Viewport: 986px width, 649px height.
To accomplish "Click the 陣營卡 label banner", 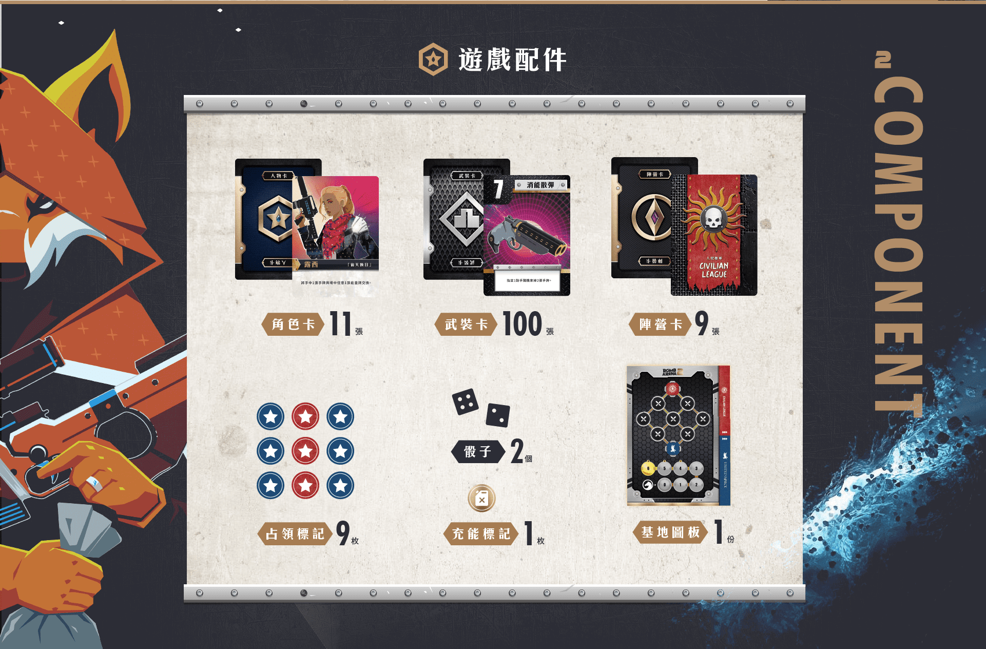I will tap(661, 324).
